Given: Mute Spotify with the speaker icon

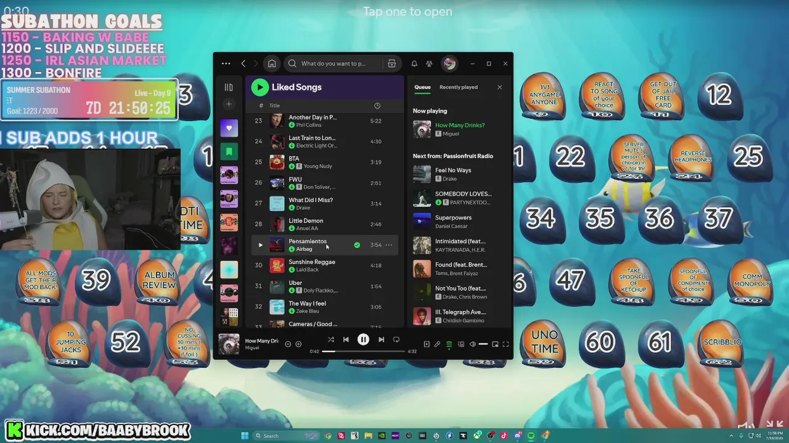Looking at the screenshot, I should 473,345.
